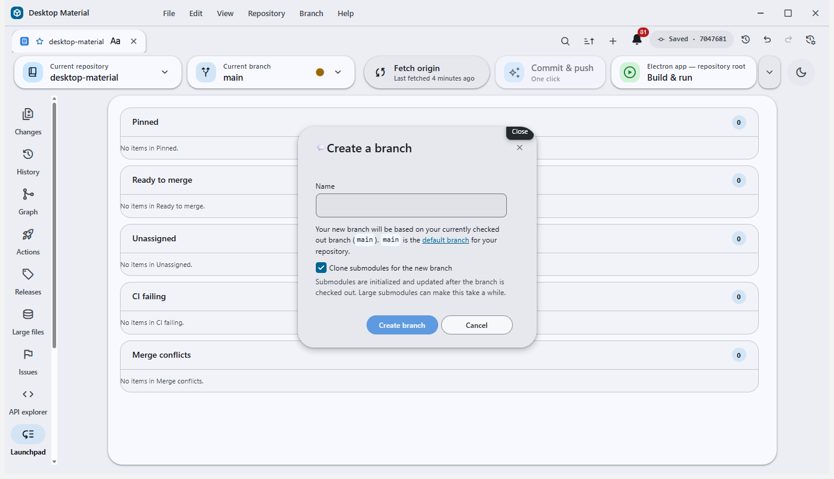This screenshot has width=834, height=479.
Task: Click the sort ascending icon in toolbar
Action: pyautogui.click(x=589, y=41)
